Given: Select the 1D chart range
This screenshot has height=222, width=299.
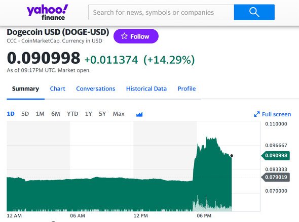Looking at the screenshot, I should point(11,114).
